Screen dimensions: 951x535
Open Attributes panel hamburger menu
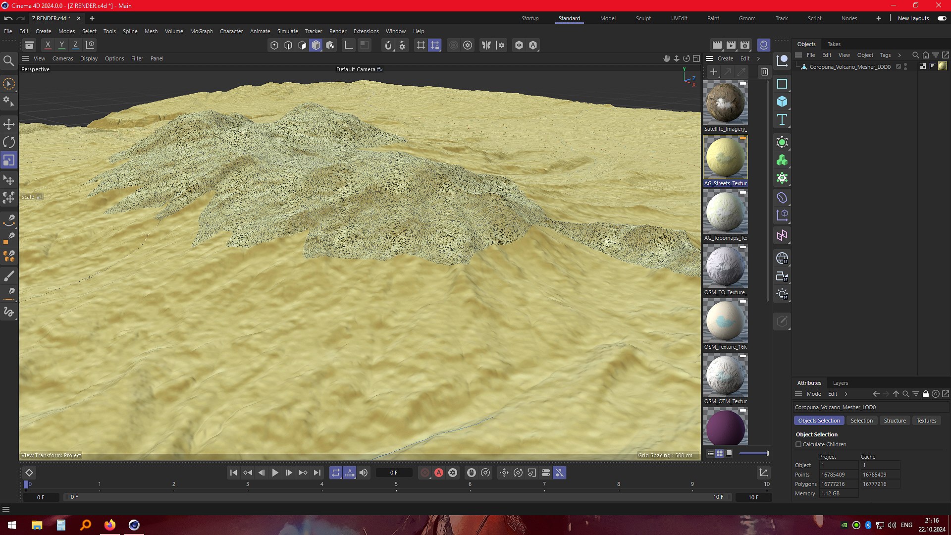[798, 394]
